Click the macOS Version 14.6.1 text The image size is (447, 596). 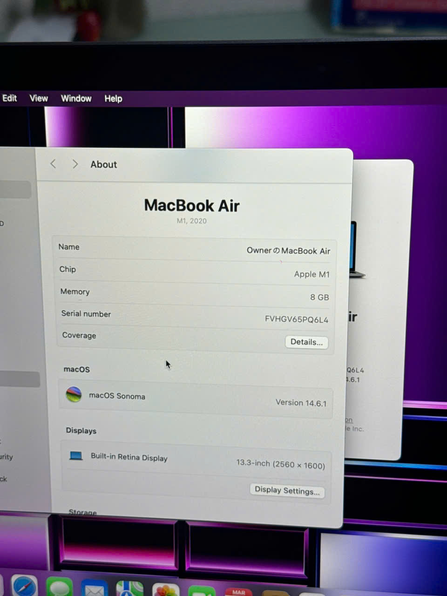point(301,403)
